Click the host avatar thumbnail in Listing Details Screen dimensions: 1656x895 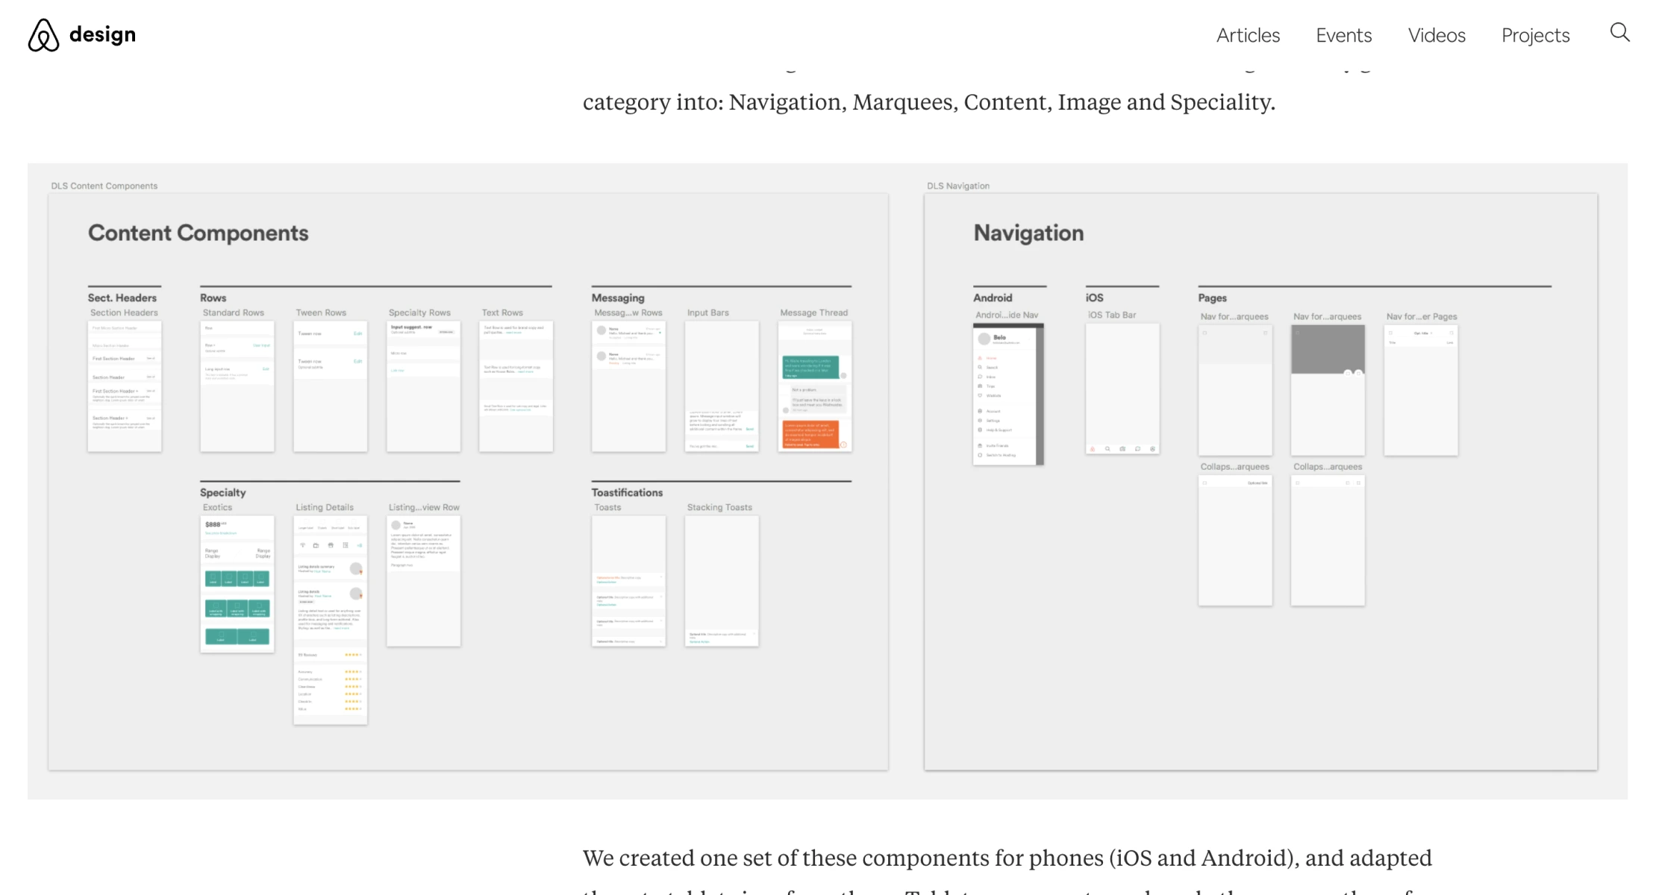point(357,569)
